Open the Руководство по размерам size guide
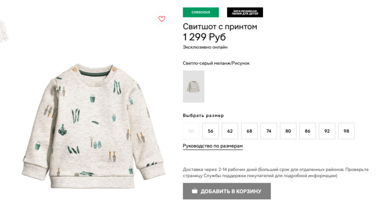This screenshot has height=206, width=391. point(212,146)
